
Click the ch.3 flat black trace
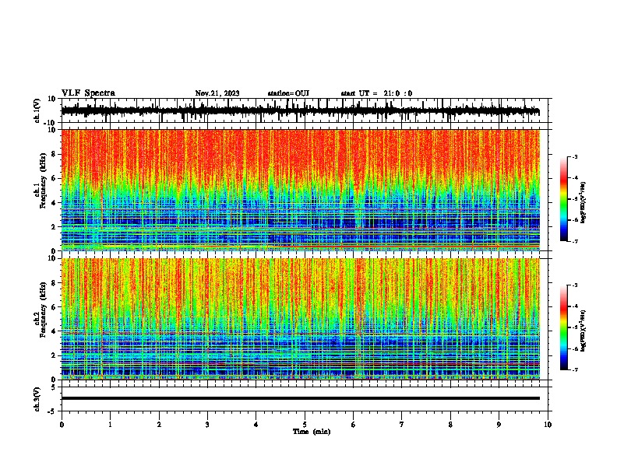(300, 398)
